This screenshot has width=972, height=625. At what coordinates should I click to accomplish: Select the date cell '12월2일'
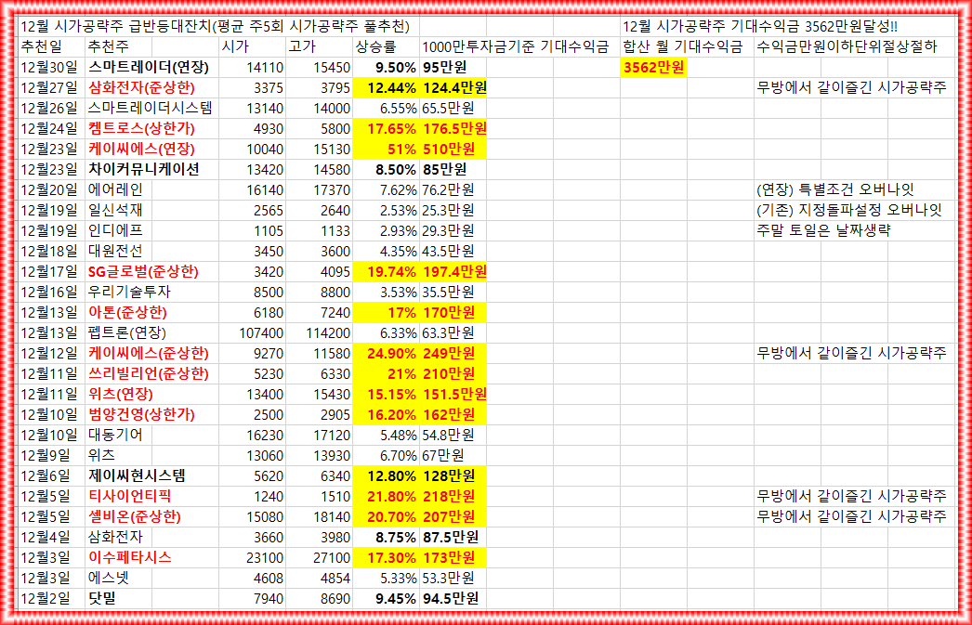point(46,599)
